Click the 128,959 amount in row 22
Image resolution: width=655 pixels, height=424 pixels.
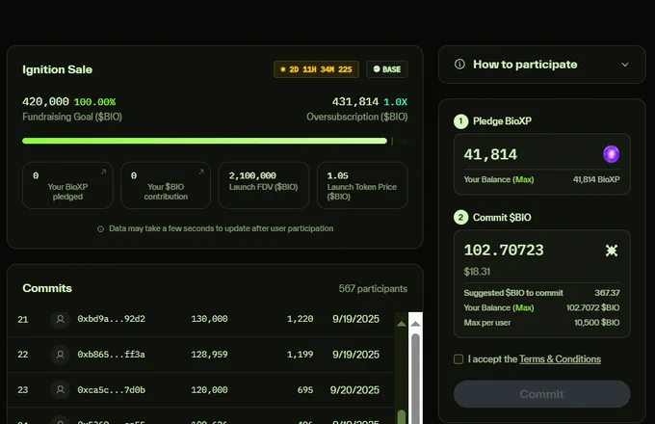click(x=209, y=355)
